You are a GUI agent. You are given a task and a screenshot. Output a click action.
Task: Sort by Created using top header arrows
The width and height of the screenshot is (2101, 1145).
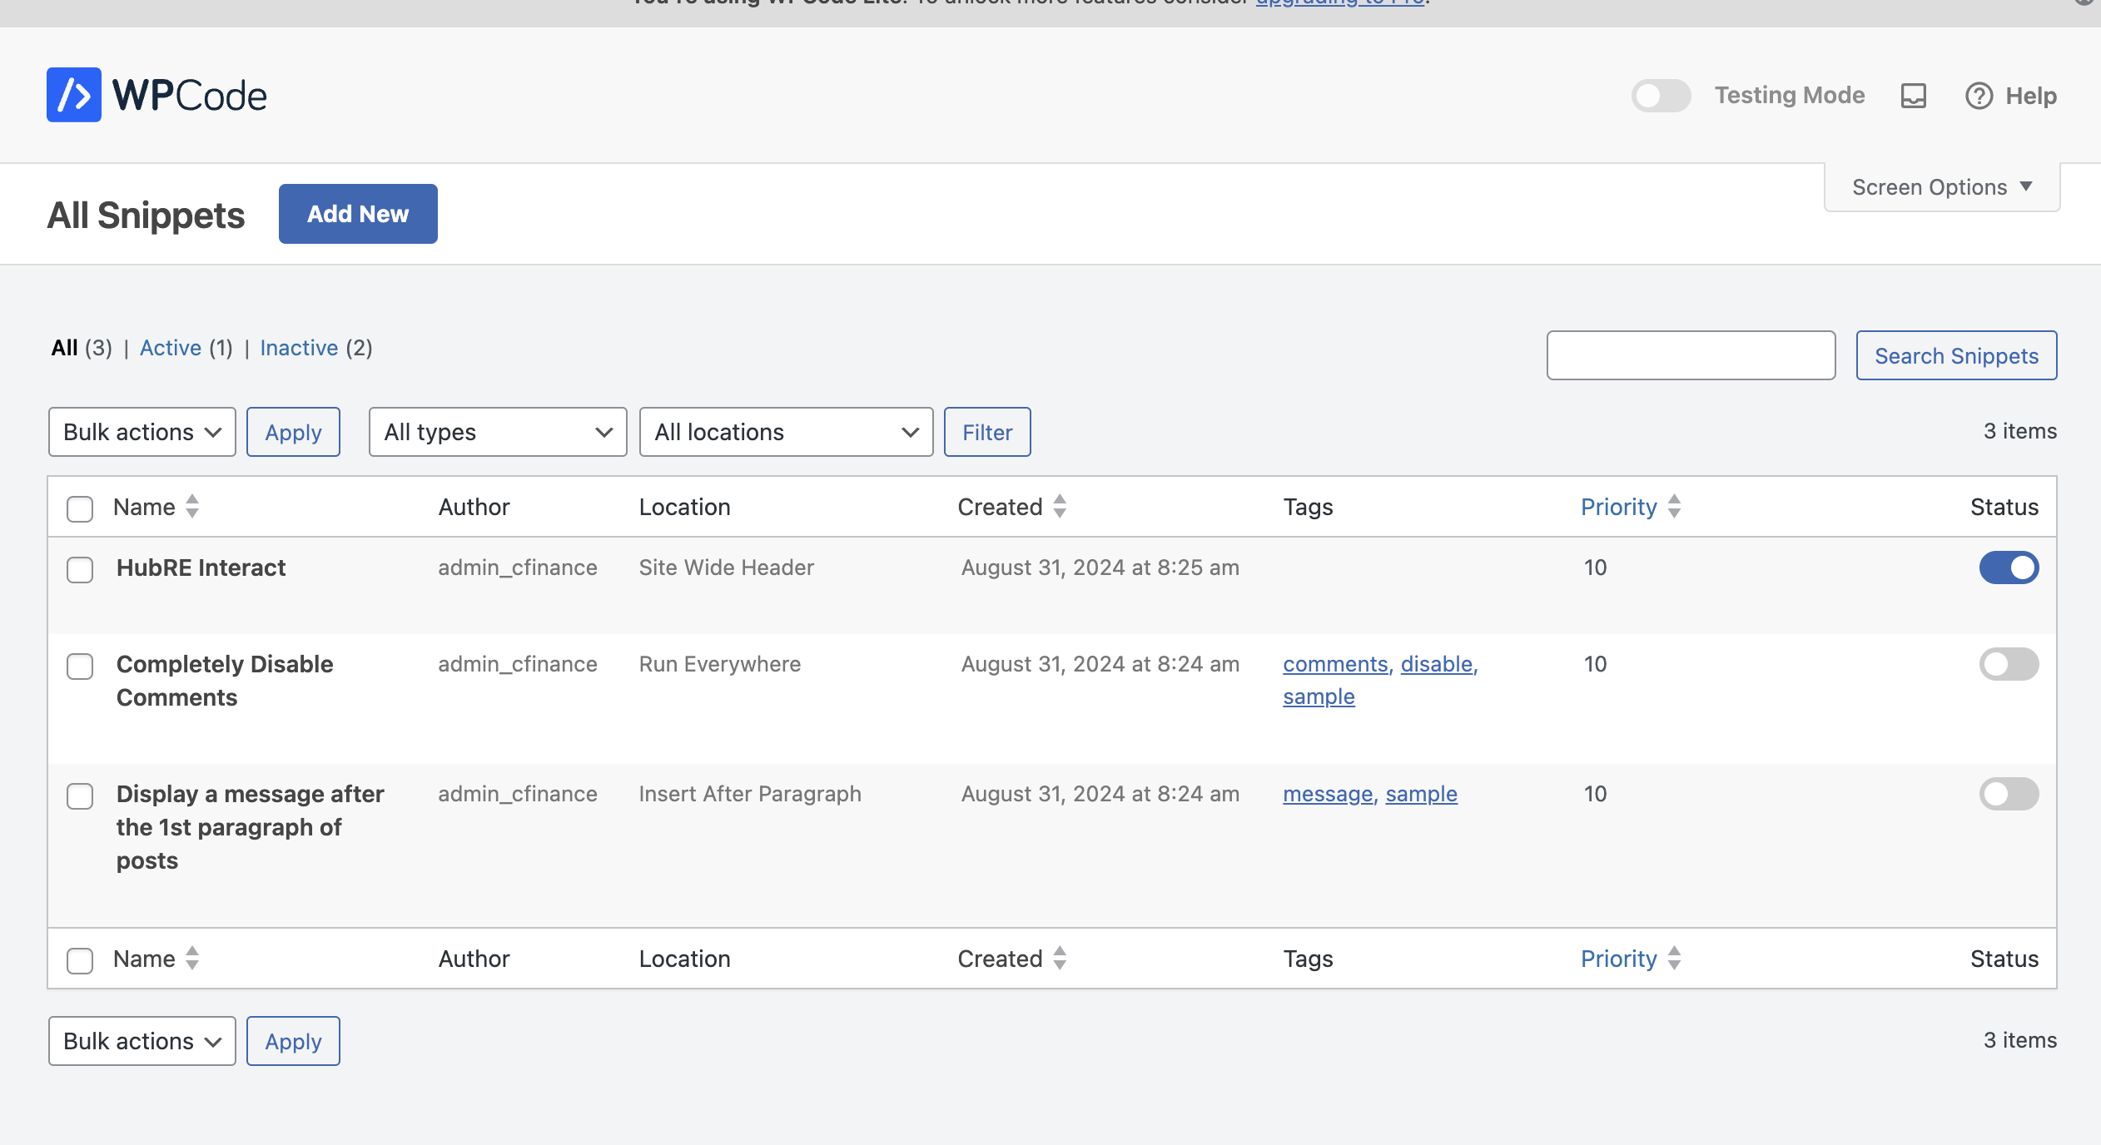tap(1060, 507)
